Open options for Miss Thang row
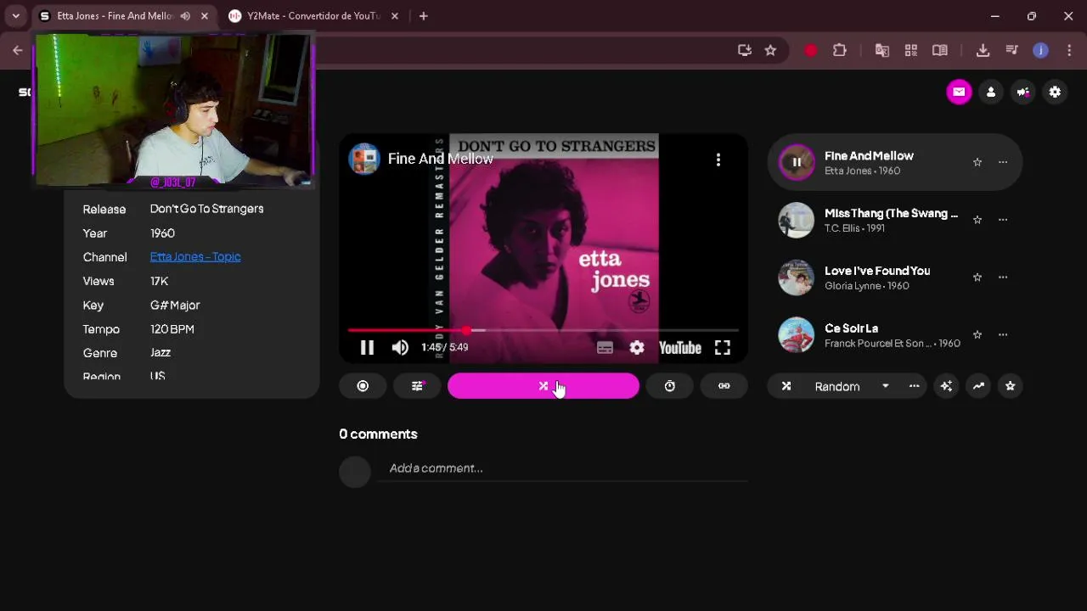Screen dimensions: 1087x611 point(1003,220)
